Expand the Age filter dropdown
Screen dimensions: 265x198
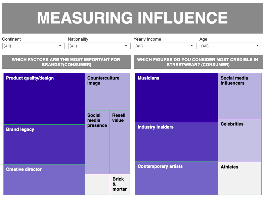[x=231, y=46]
